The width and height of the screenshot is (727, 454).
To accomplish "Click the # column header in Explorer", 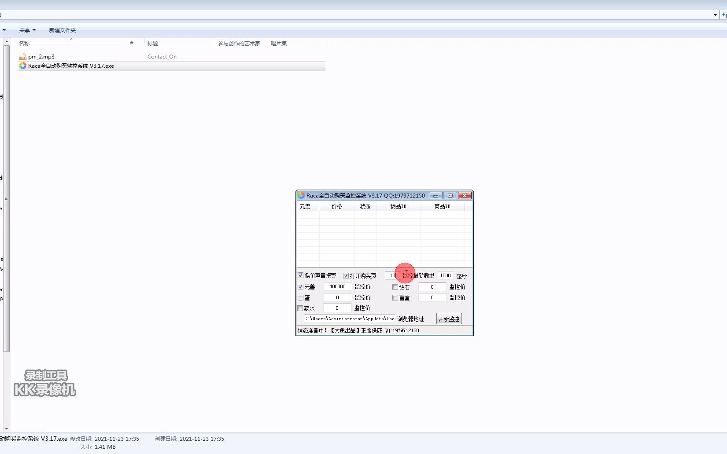I will pos(136,43).
